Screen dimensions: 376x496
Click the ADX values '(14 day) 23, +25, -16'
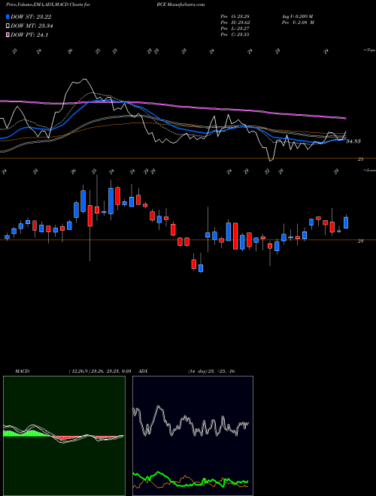click(x=211, y=371)
